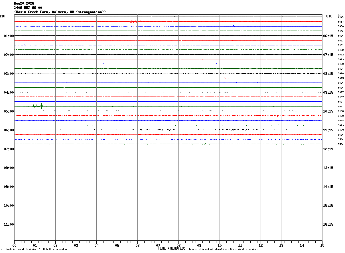Viewport: 345px width, 253px height.
Task: Click the Each Vertical Division microvolts note
Action: [36, 249]
